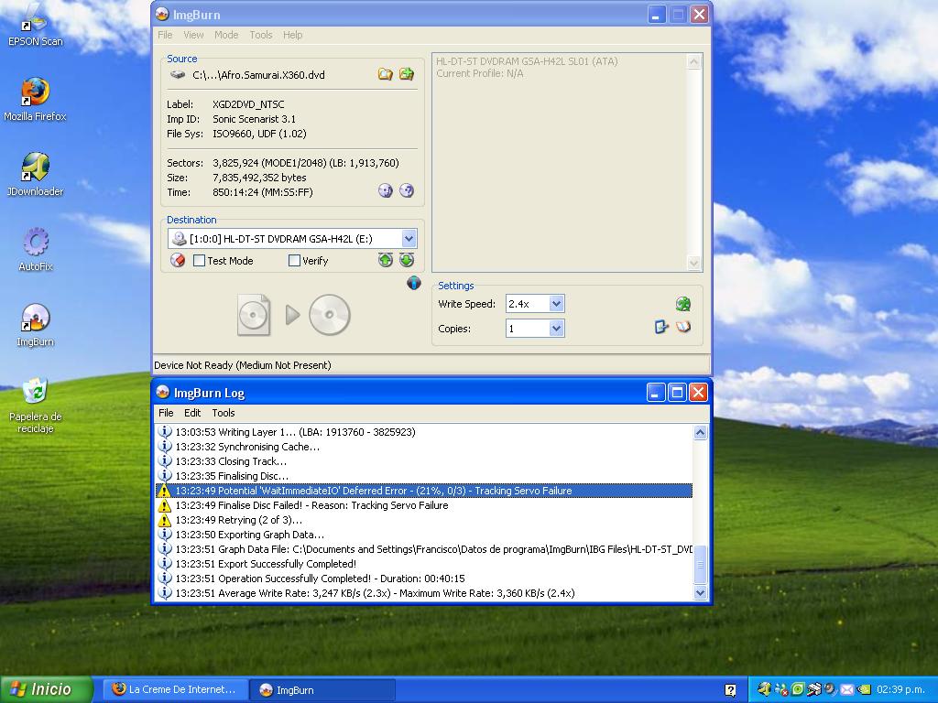Select the 'Graph Data File' log line
The width and height of the screenshot is (938, 703).
click(x=423, y=549)
